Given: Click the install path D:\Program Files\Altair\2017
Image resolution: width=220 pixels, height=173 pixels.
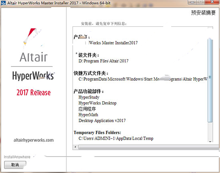Looking at the screenshot, I should pos(104,61).
